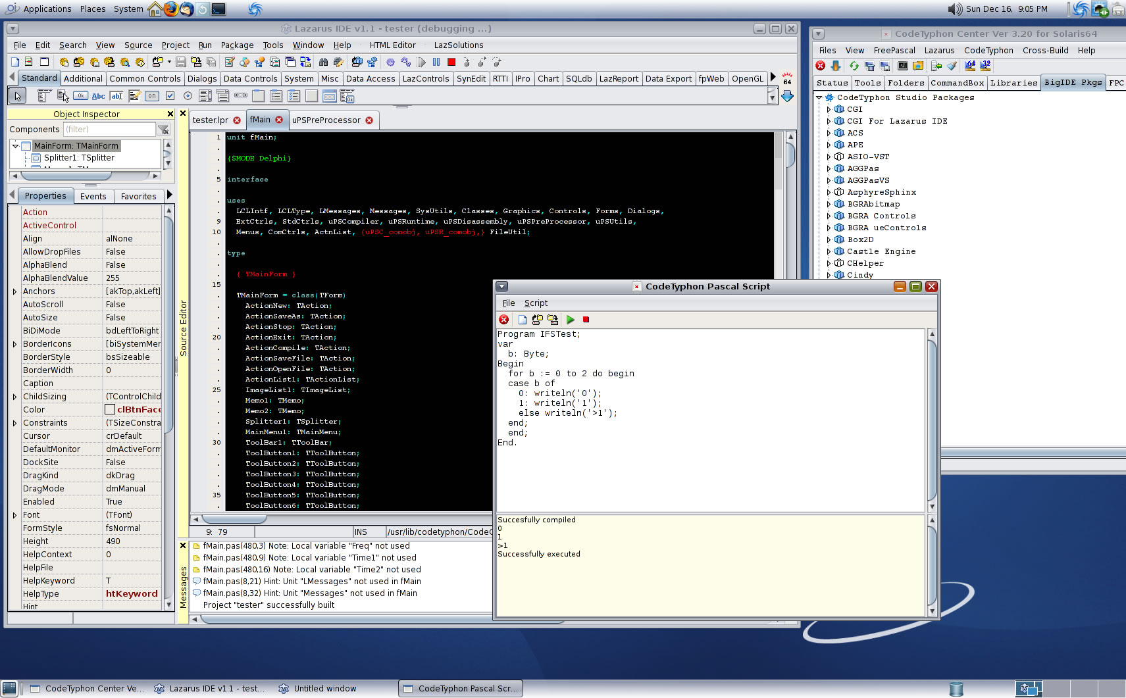Screen dimensions: 1126x698
Task: Expand the BGRABitmap package node
Action: coord(829,204)
